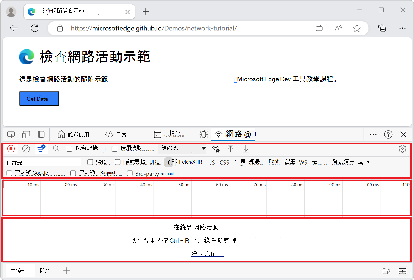Export network log as HAR
The height and width of the screenshot is (280, 414).
(245, 149)
